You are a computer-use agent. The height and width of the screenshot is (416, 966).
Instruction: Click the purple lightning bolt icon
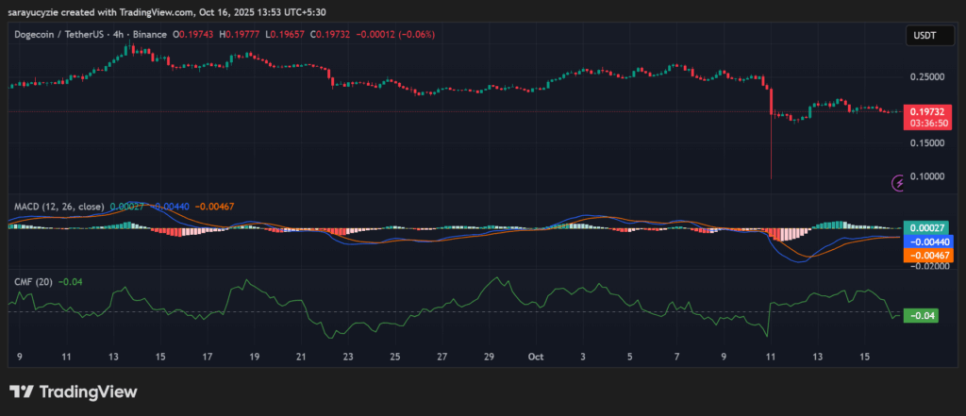coord(899,182)
